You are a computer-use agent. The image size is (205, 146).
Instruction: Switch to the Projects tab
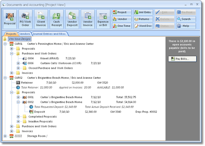point(11,34)
